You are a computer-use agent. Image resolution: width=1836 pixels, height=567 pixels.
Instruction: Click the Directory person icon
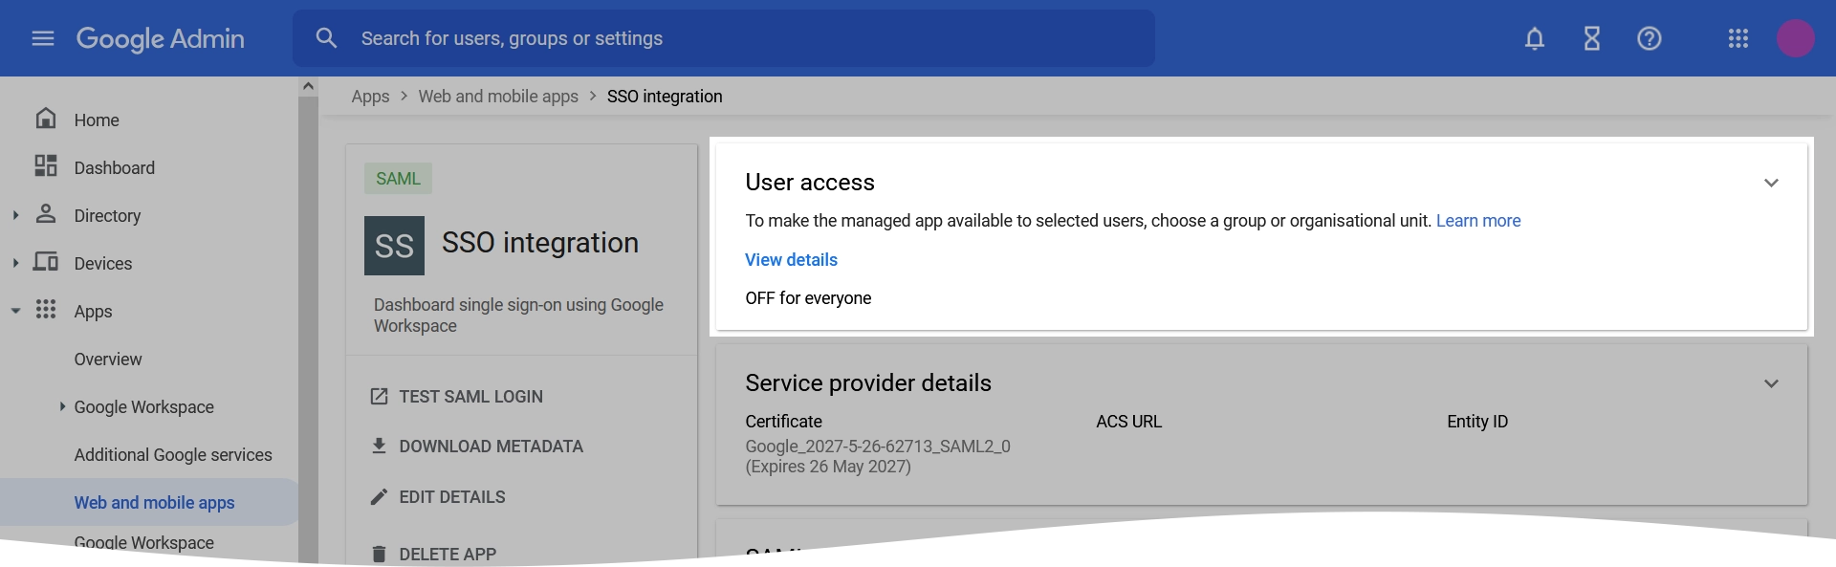[46, 214]
